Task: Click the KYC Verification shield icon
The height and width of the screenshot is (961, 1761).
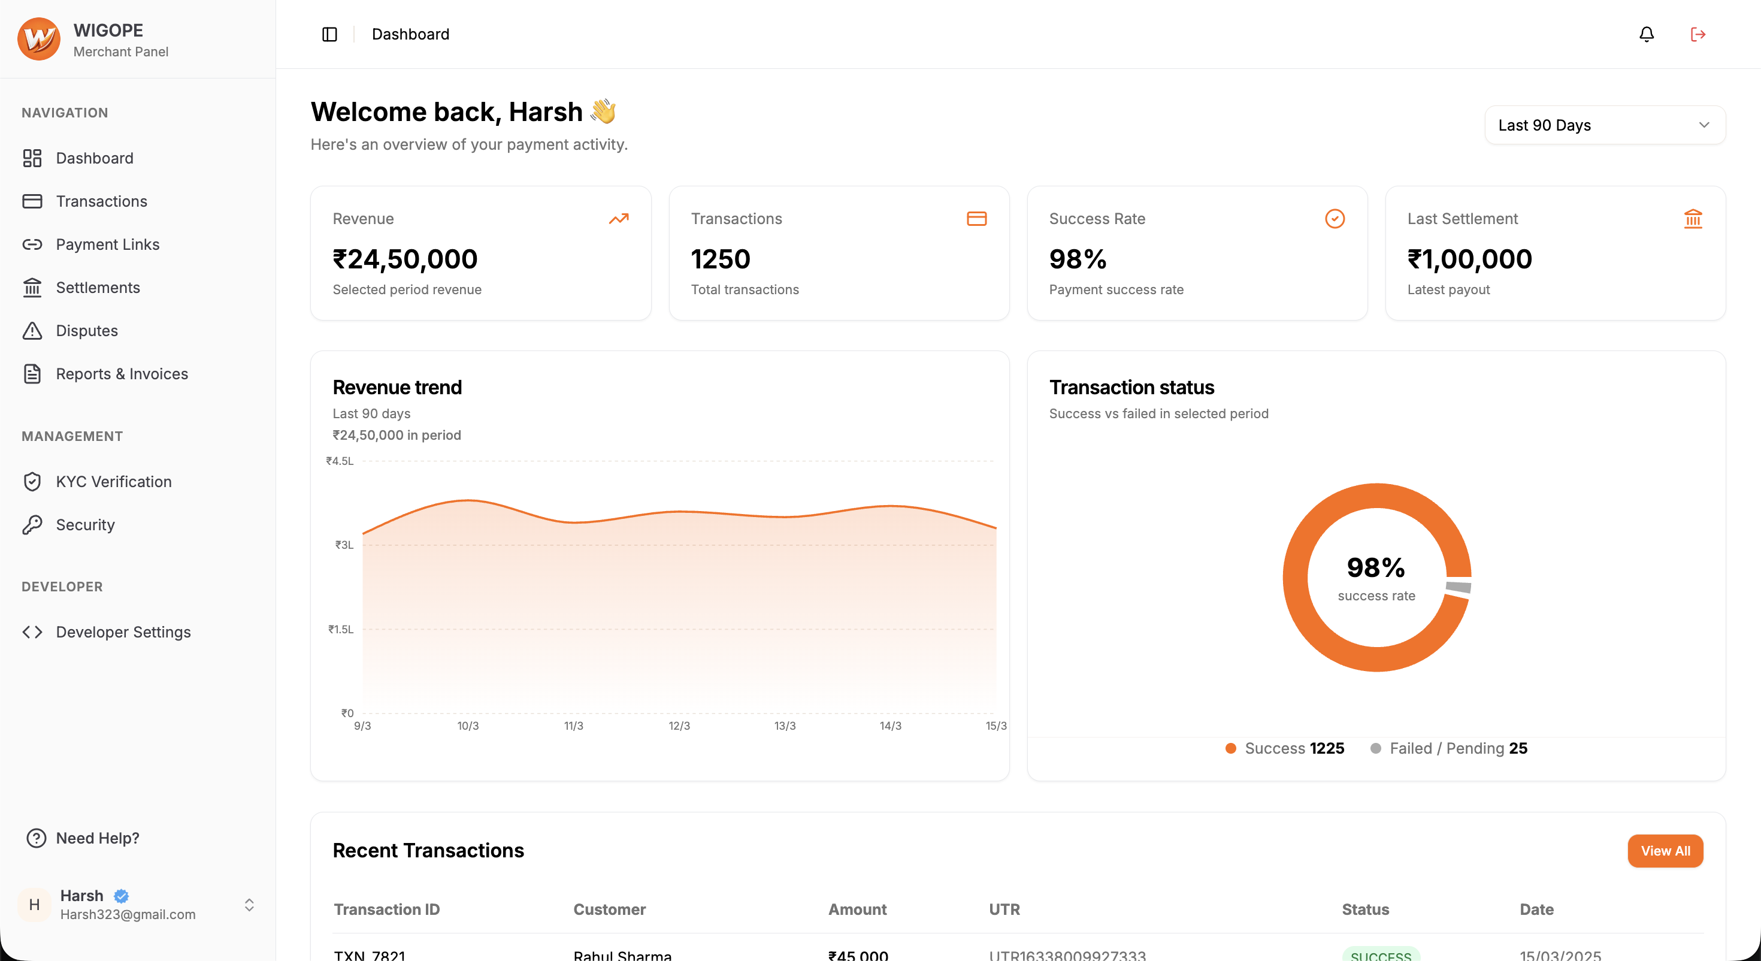Action: 32,482
